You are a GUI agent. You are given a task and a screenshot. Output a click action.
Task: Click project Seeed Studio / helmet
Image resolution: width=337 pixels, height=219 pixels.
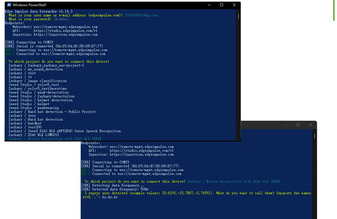(x=29, y=104)
